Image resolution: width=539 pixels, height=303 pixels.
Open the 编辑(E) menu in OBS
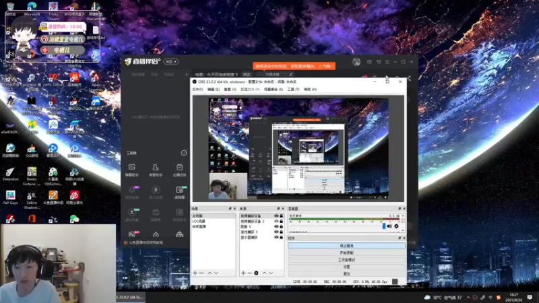coord(213,90)
